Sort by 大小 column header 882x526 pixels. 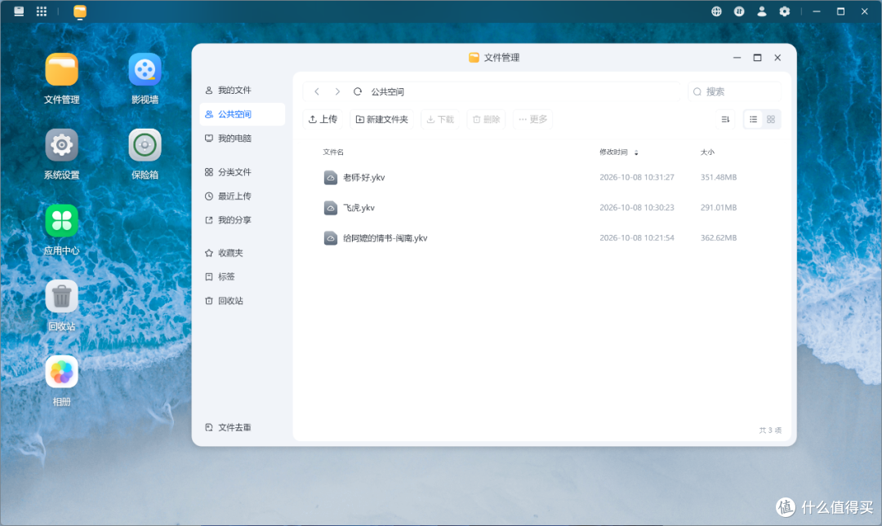pyautogui.click(x=707, y=152)
